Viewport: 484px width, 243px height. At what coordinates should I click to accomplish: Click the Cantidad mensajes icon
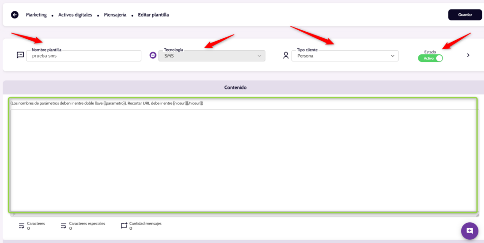(124, 226)
